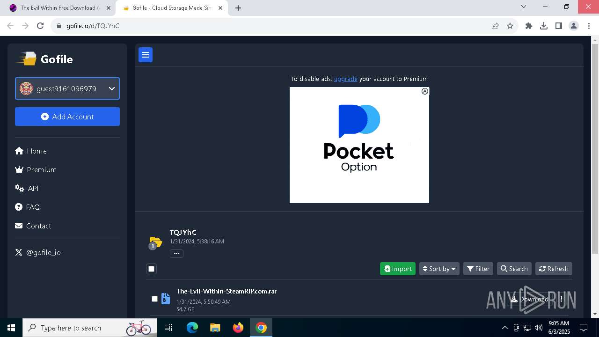
Task: Open Task View on taskbar
Action: [168, 328]
